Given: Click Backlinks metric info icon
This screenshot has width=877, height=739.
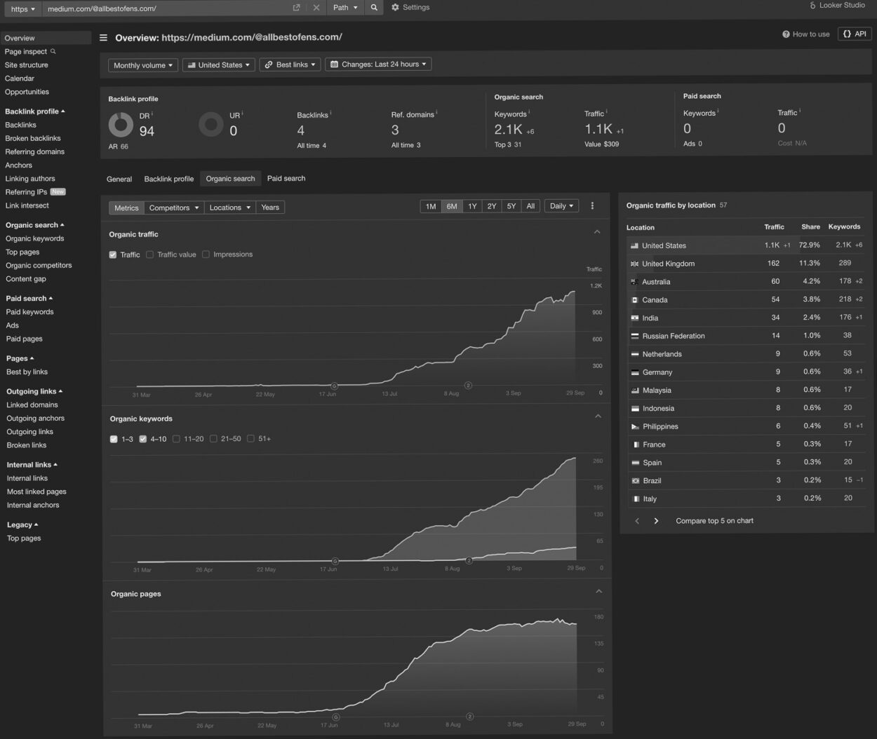Looking at the screenshot, I should tap(331, 113).
